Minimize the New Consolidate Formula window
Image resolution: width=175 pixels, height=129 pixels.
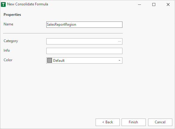point(139,4)
